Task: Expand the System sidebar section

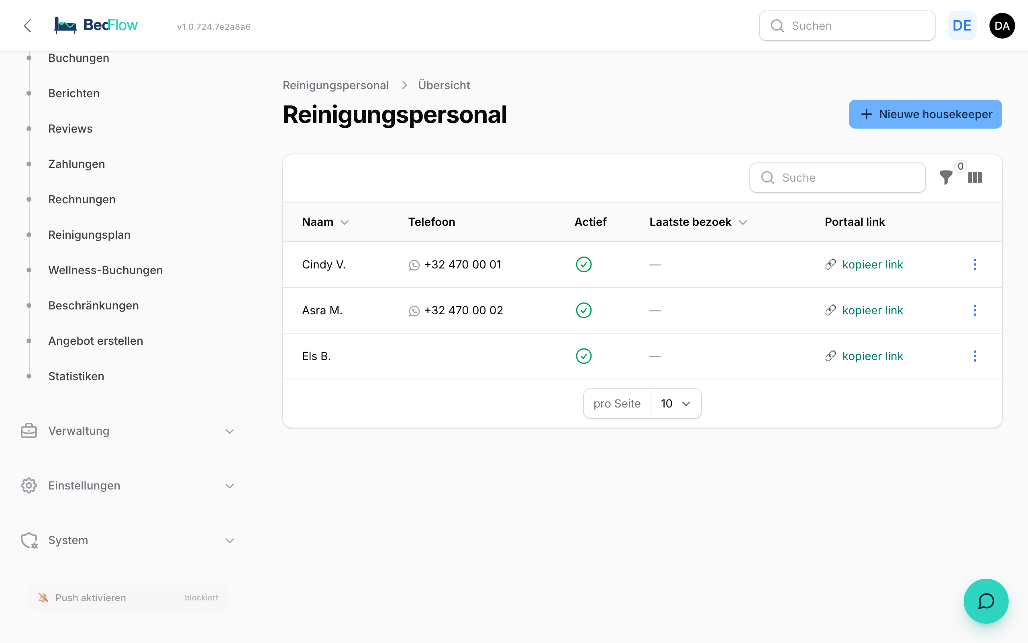Action: [127, 540]
